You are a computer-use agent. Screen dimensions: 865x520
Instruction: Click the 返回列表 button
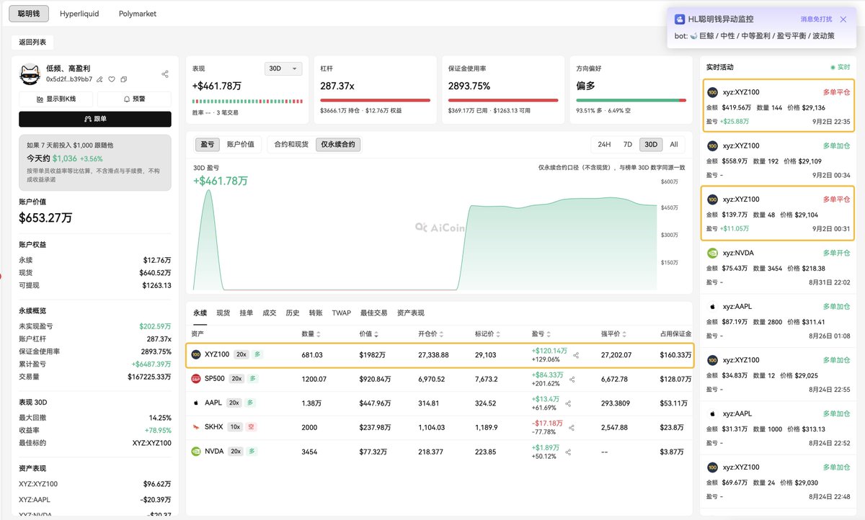(x=32, y=42)
